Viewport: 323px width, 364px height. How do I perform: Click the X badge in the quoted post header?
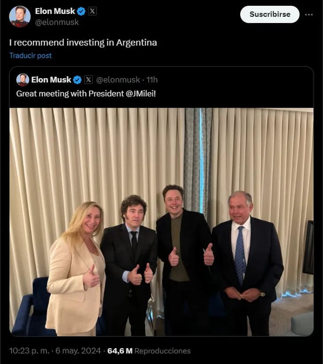[x=88, y=80]
